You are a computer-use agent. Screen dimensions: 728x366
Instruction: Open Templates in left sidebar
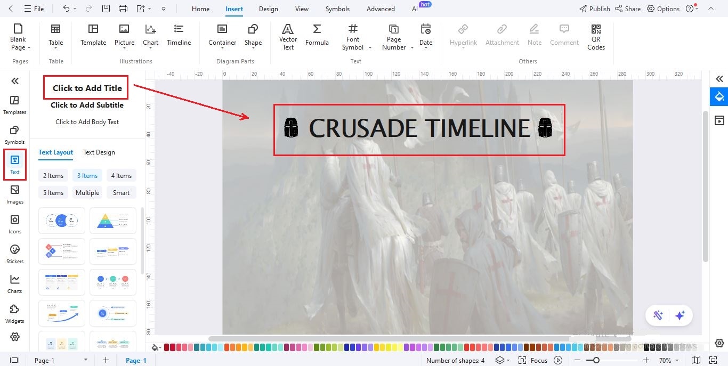coord(14,105)
